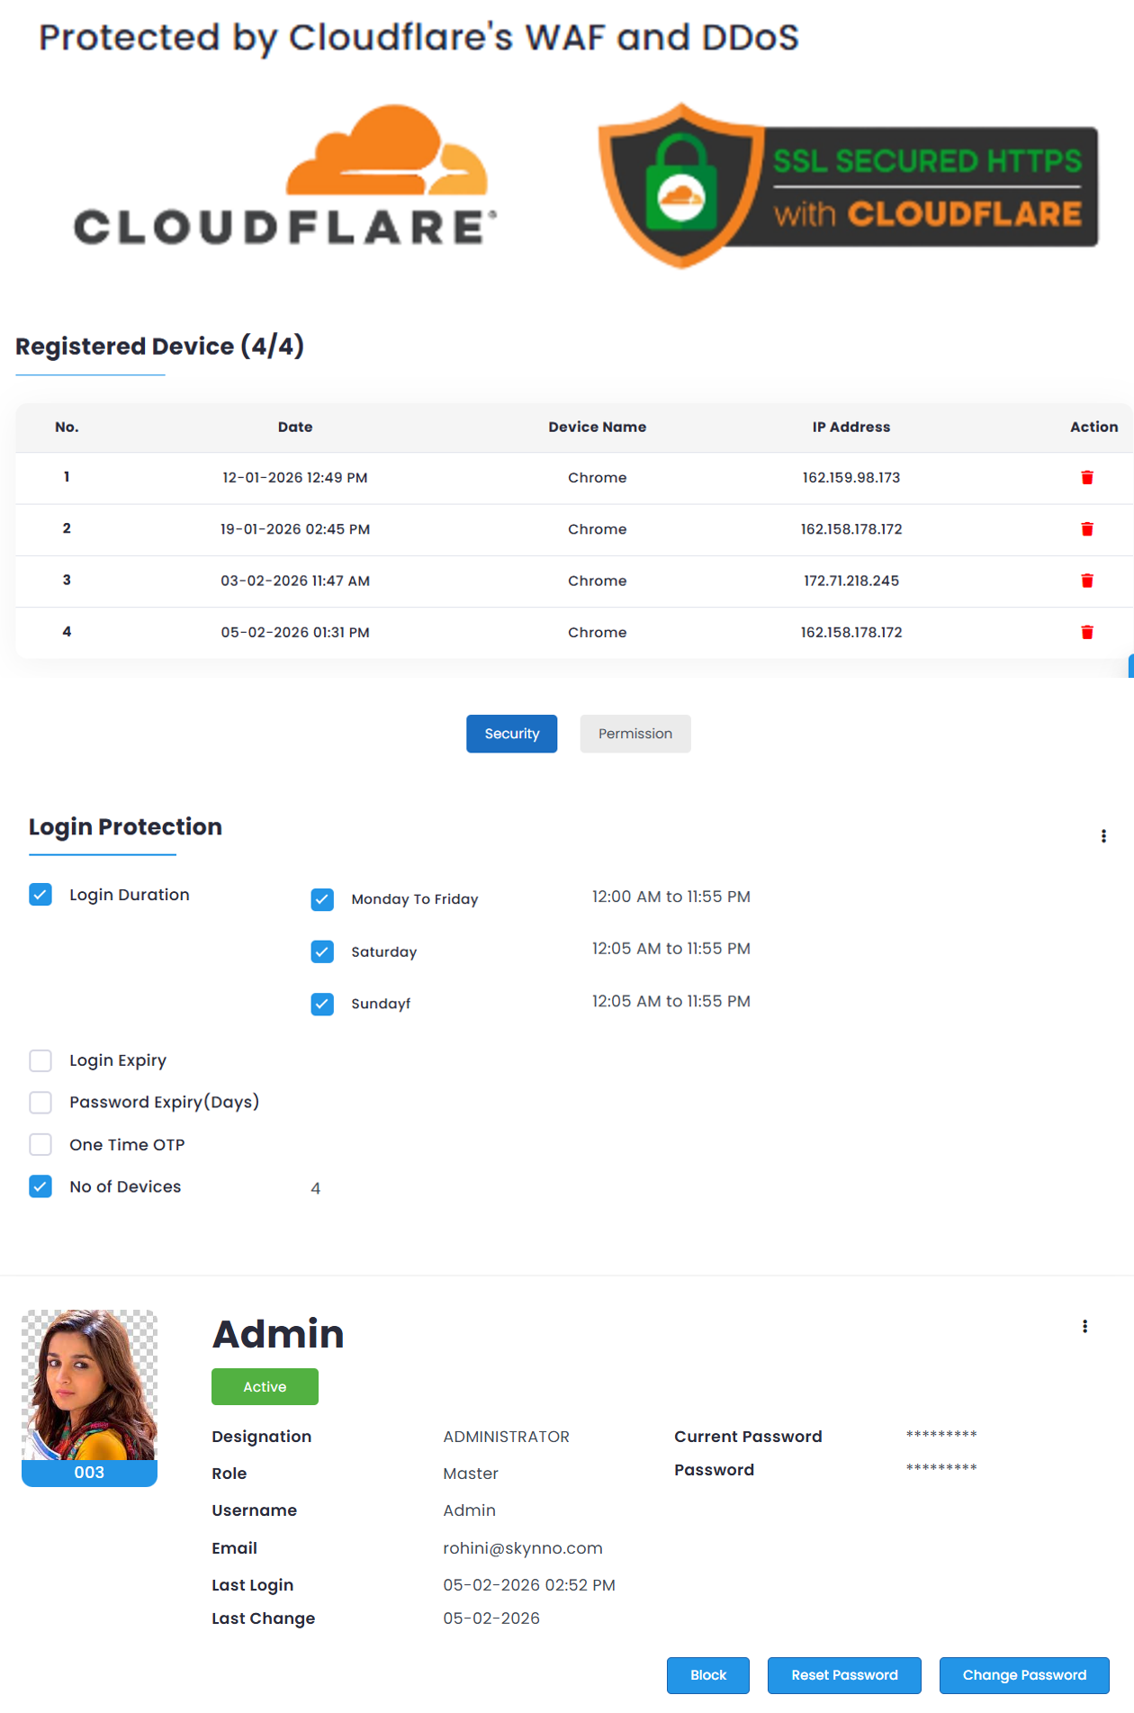Enable the One Time OTP checkbox
Image resolution: width=1134 pixels, height=1713 pixels.
click(x=40, y=1144)
